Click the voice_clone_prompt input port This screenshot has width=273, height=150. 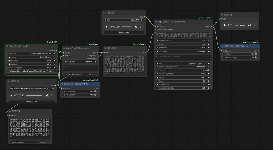point(155,29)
